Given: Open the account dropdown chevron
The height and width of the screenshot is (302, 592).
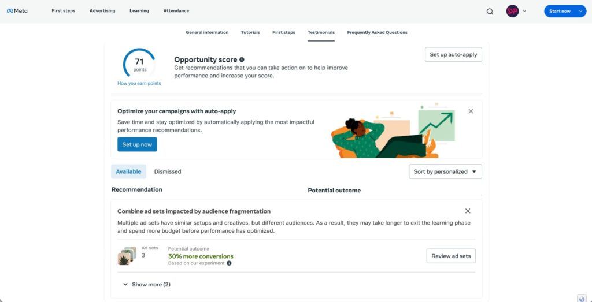Looking at the screenshot, I should coord(524,11).
